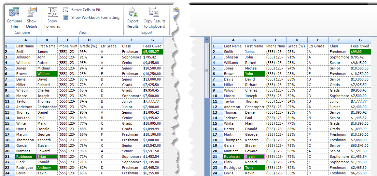The width and height of the screenshot is (377, 176).
Task: Select the Bryan cell in right grid
Action: coord(255,157)
